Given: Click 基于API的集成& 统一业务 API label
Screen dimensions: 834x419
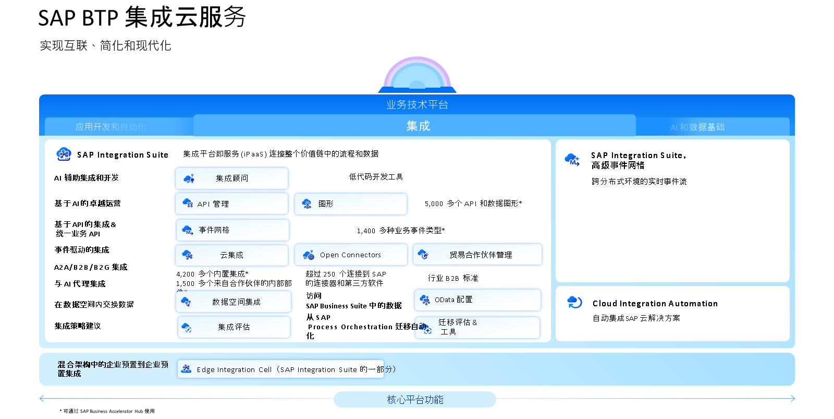Looking at the screenshot, I should pos(85,229).
